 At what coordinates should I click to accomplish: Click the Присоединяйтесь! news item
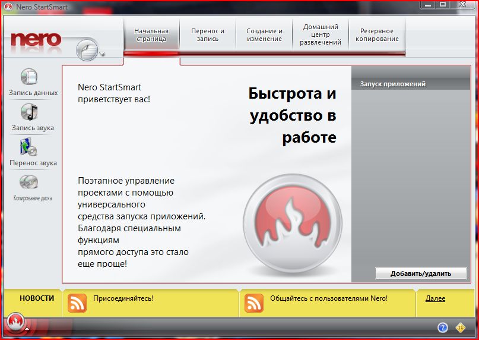pyautogui.click(x=123, y=298)
